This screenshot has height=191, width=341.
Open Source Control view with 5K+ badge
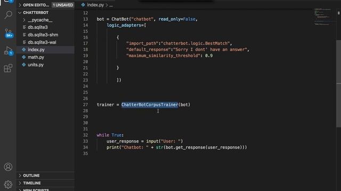pyautogui.click(x=9, y=33)
